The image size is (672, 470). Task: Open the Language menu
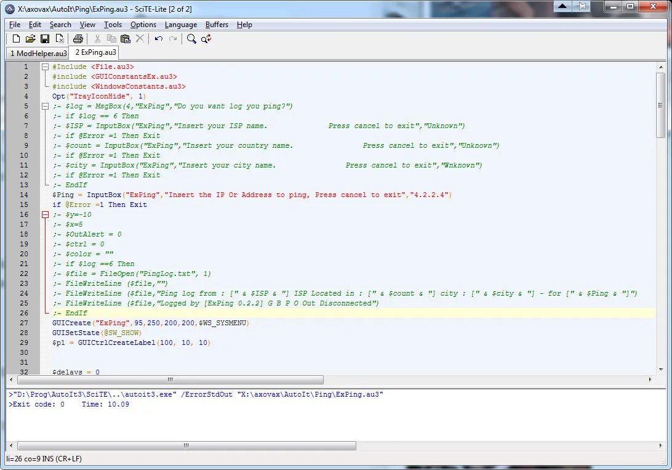(181, 25)
